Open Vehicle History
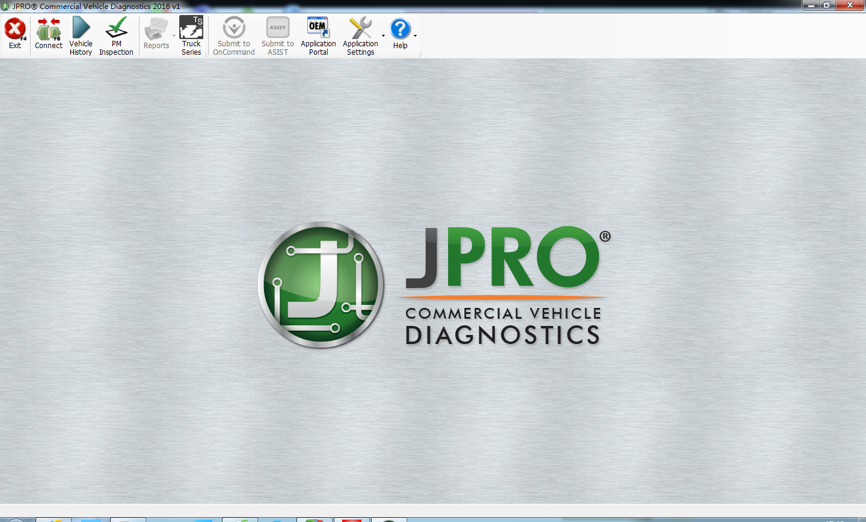 click(81, 36)
